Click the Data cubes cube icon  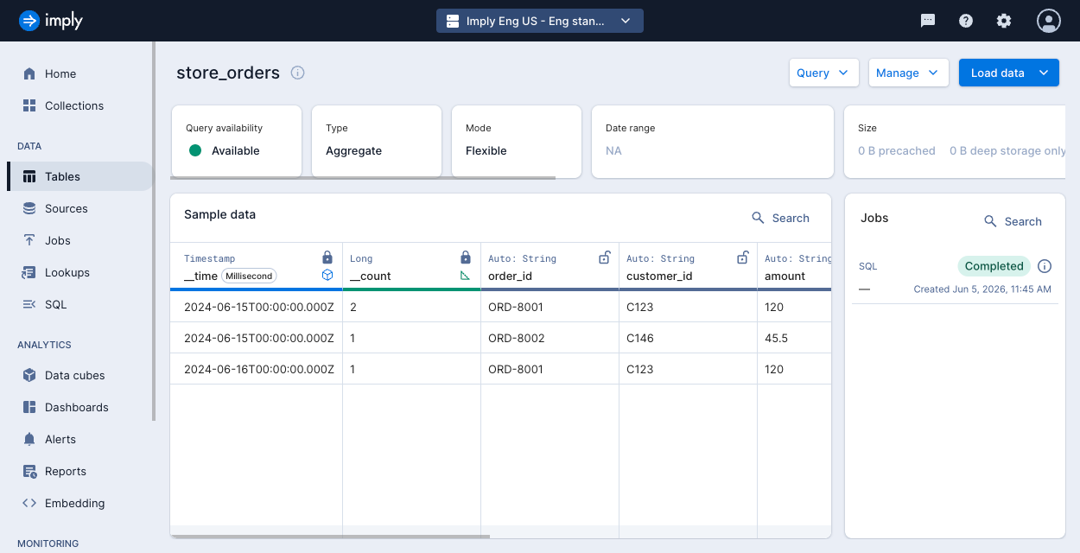[x=29, y=375]
